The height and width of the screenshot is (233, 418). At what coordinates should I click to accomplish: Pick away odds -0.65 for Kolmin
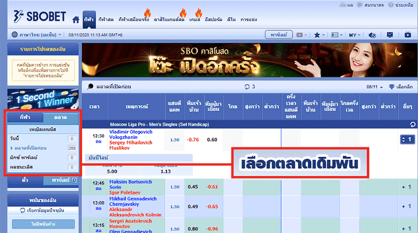click(212, 206)
